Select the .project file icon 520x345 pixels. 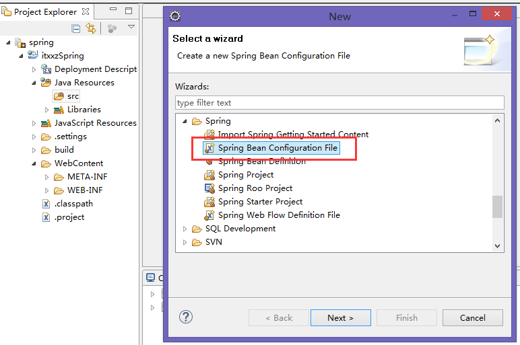pyautogui.click(x=46, y=217)
